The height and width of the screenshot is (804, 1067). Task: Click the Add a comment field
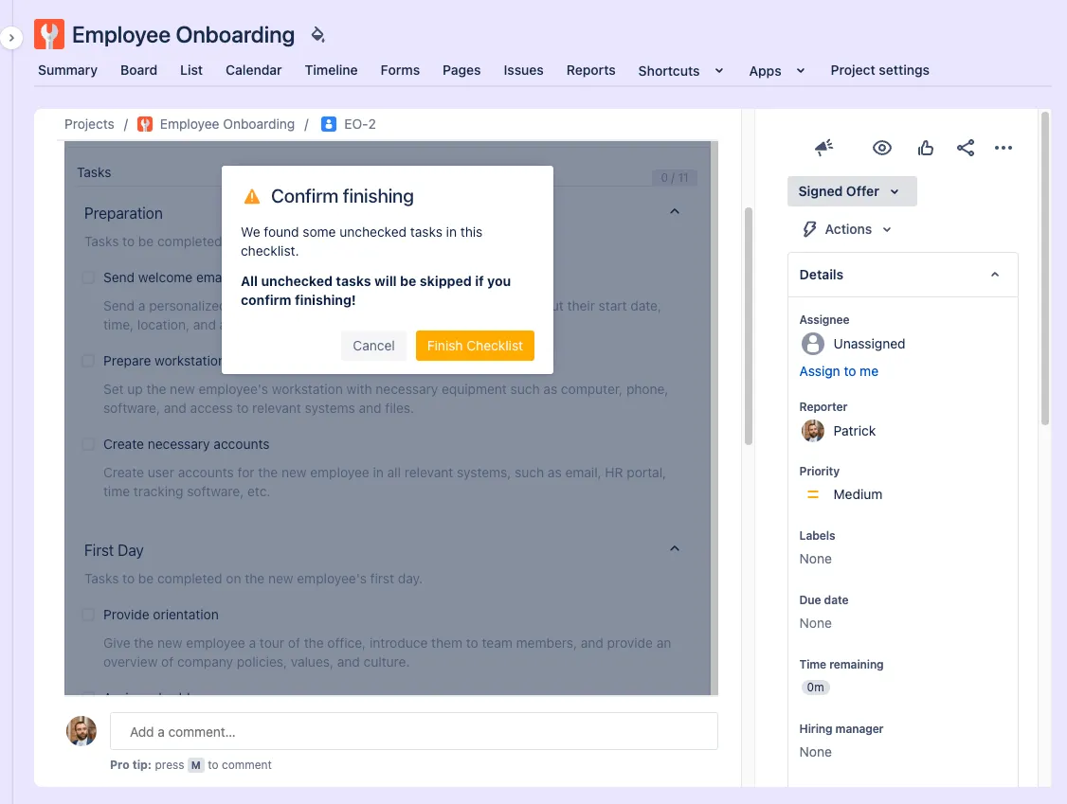pyautogui.click(x=413, y=731)
